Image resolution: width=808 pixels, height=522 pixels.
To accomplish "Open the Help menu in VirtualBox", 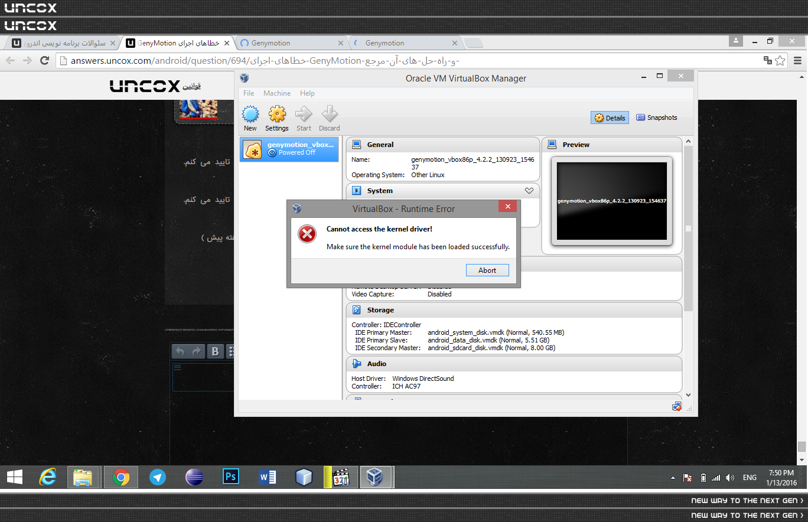I will 307,93.
